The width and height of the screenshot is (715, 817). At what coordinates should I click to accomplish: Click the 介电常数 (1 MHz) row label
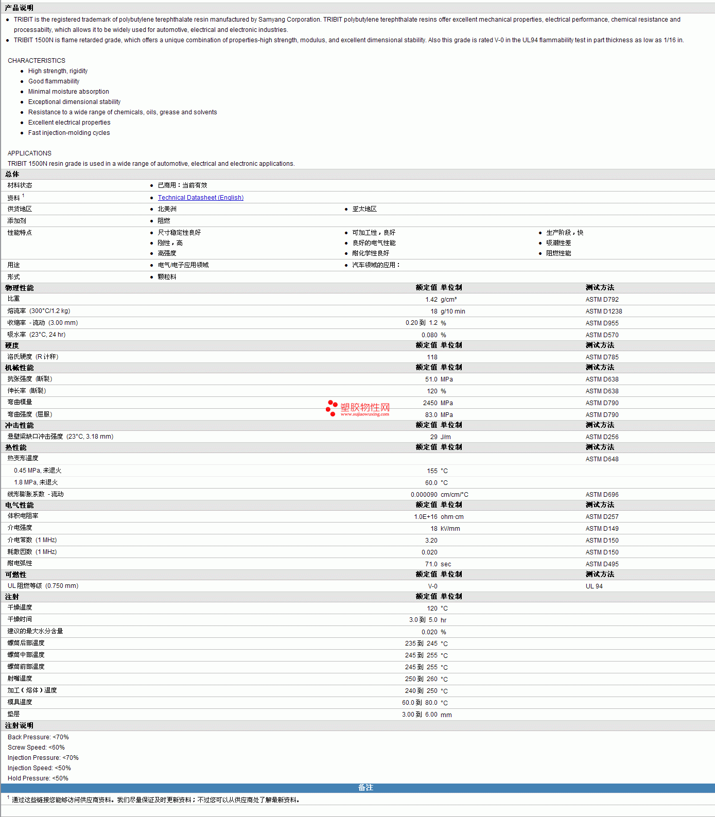click(x=32, y=540)
